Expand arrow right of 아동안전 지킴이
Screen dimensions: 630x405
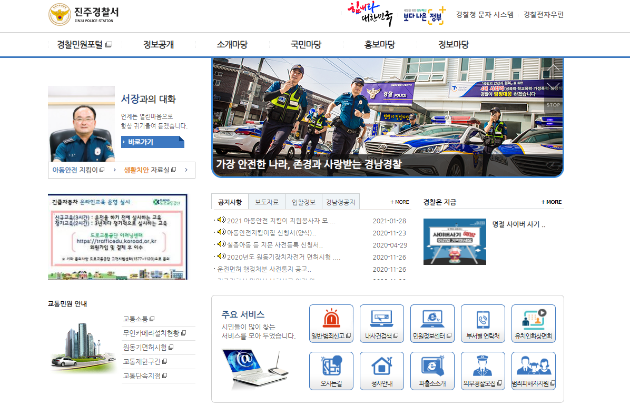pyautogui.click(x=114, y=170)
